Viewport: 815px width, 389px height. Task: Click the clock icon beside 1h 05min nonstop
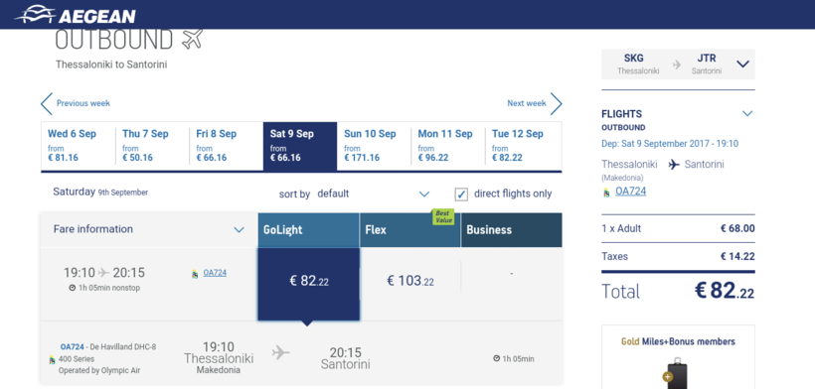pyautogui.click(x=73, y=288)
